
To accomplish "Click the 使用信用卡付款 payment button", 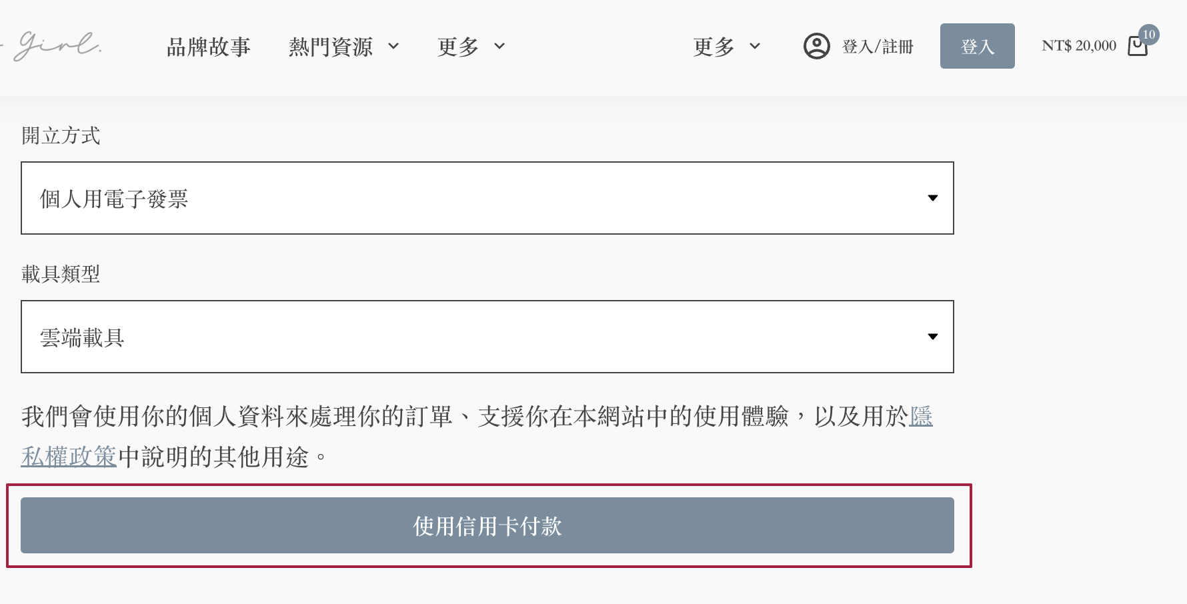I will [x=487, y=526].
